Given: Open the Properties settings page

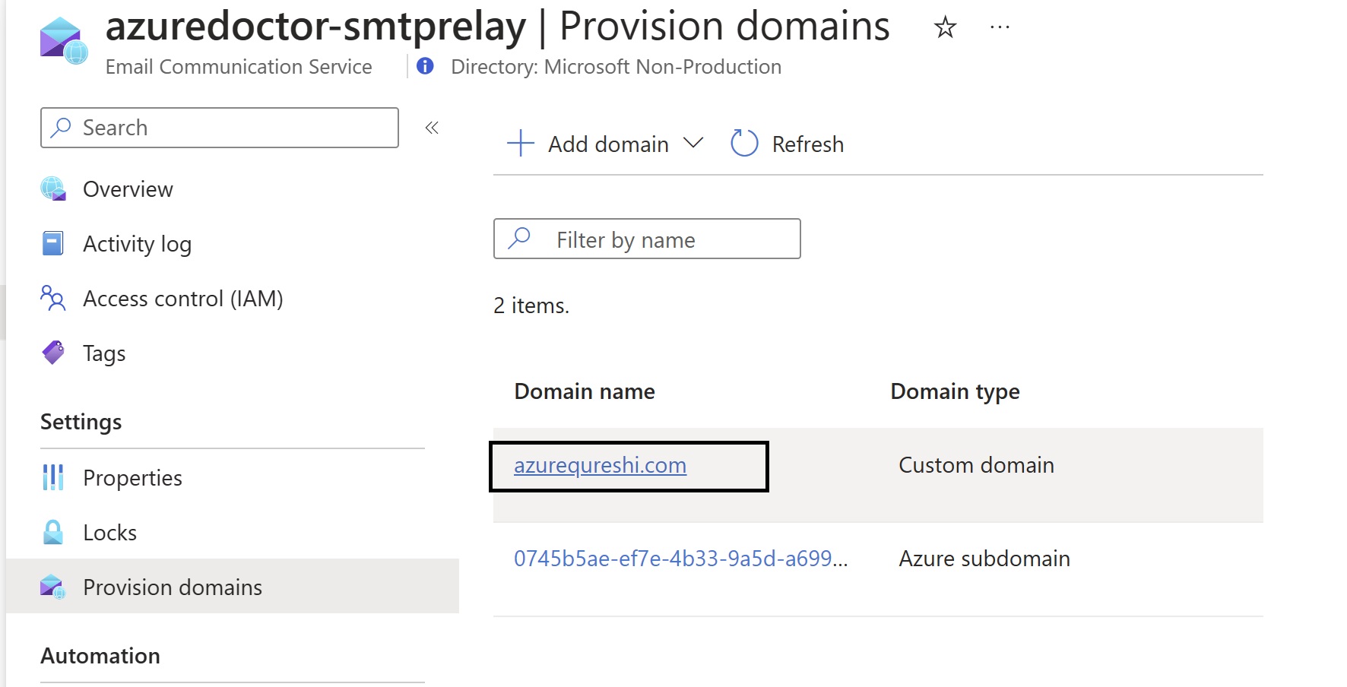Looking at the screenshot, I should 132,478.
